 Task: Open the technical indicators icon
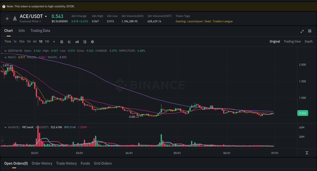[77, 42]
